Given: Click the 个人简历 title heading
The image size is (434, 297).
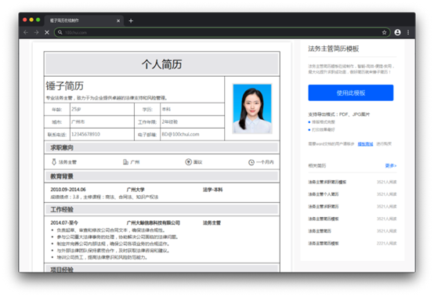Looking at the screenshot, I should (x=161, y=64).
